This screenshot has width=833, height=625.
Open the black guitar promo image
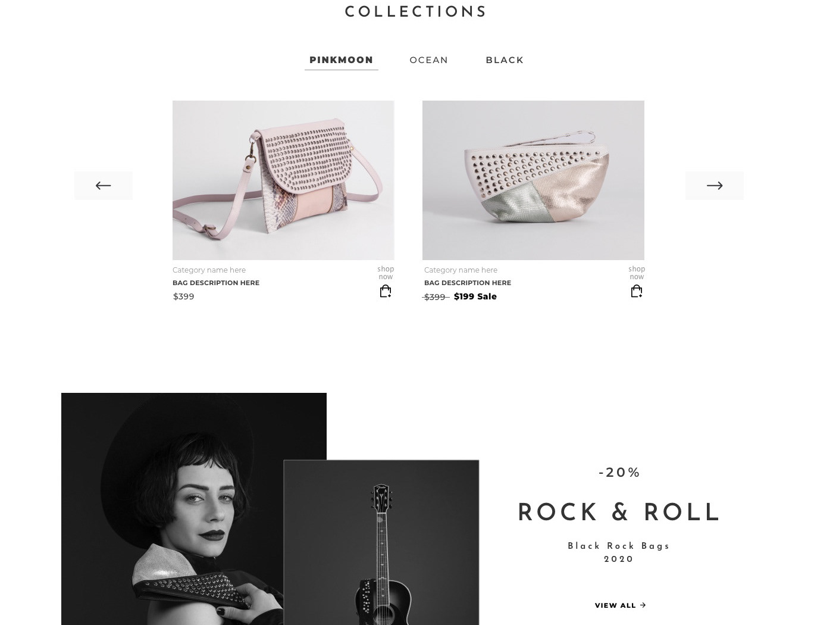(x=381, y=542)
